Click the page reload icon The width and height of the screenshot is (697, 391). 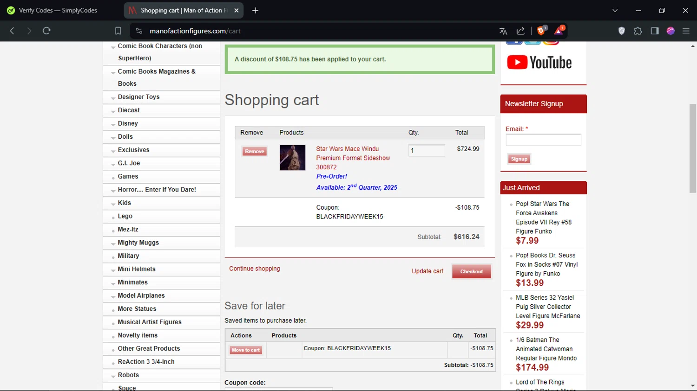[46, 31]
